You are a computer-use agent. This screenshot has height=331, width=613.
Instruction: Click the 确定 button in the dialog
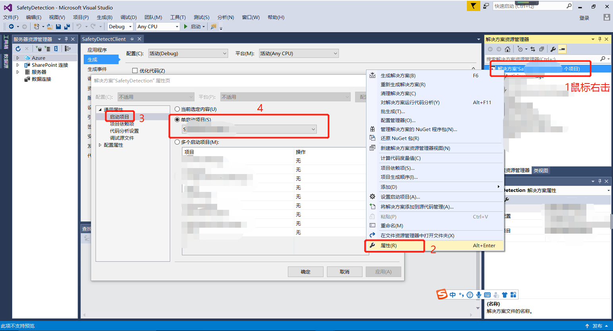point(305,272)
